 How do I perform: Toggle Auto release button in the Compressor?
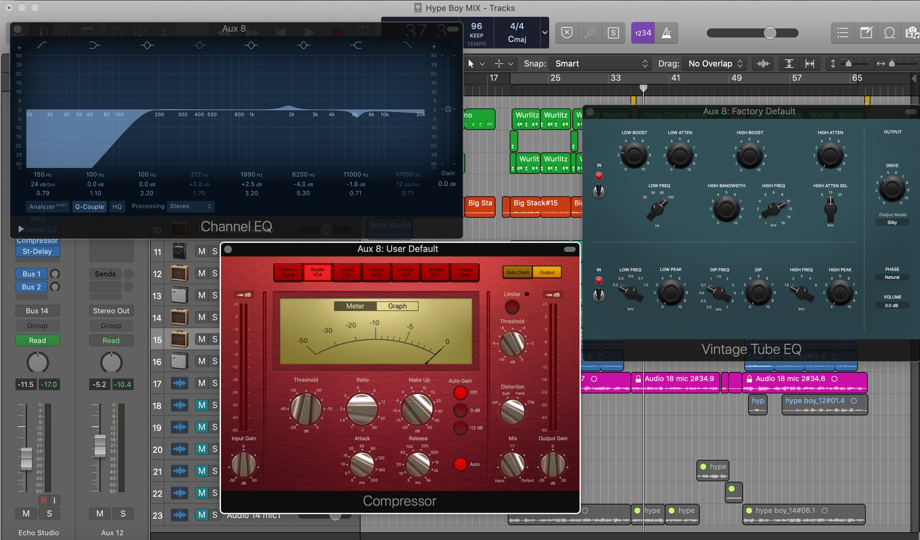(460, 464)
